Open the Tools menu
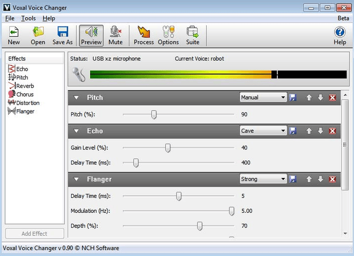 tap(29, 18)
